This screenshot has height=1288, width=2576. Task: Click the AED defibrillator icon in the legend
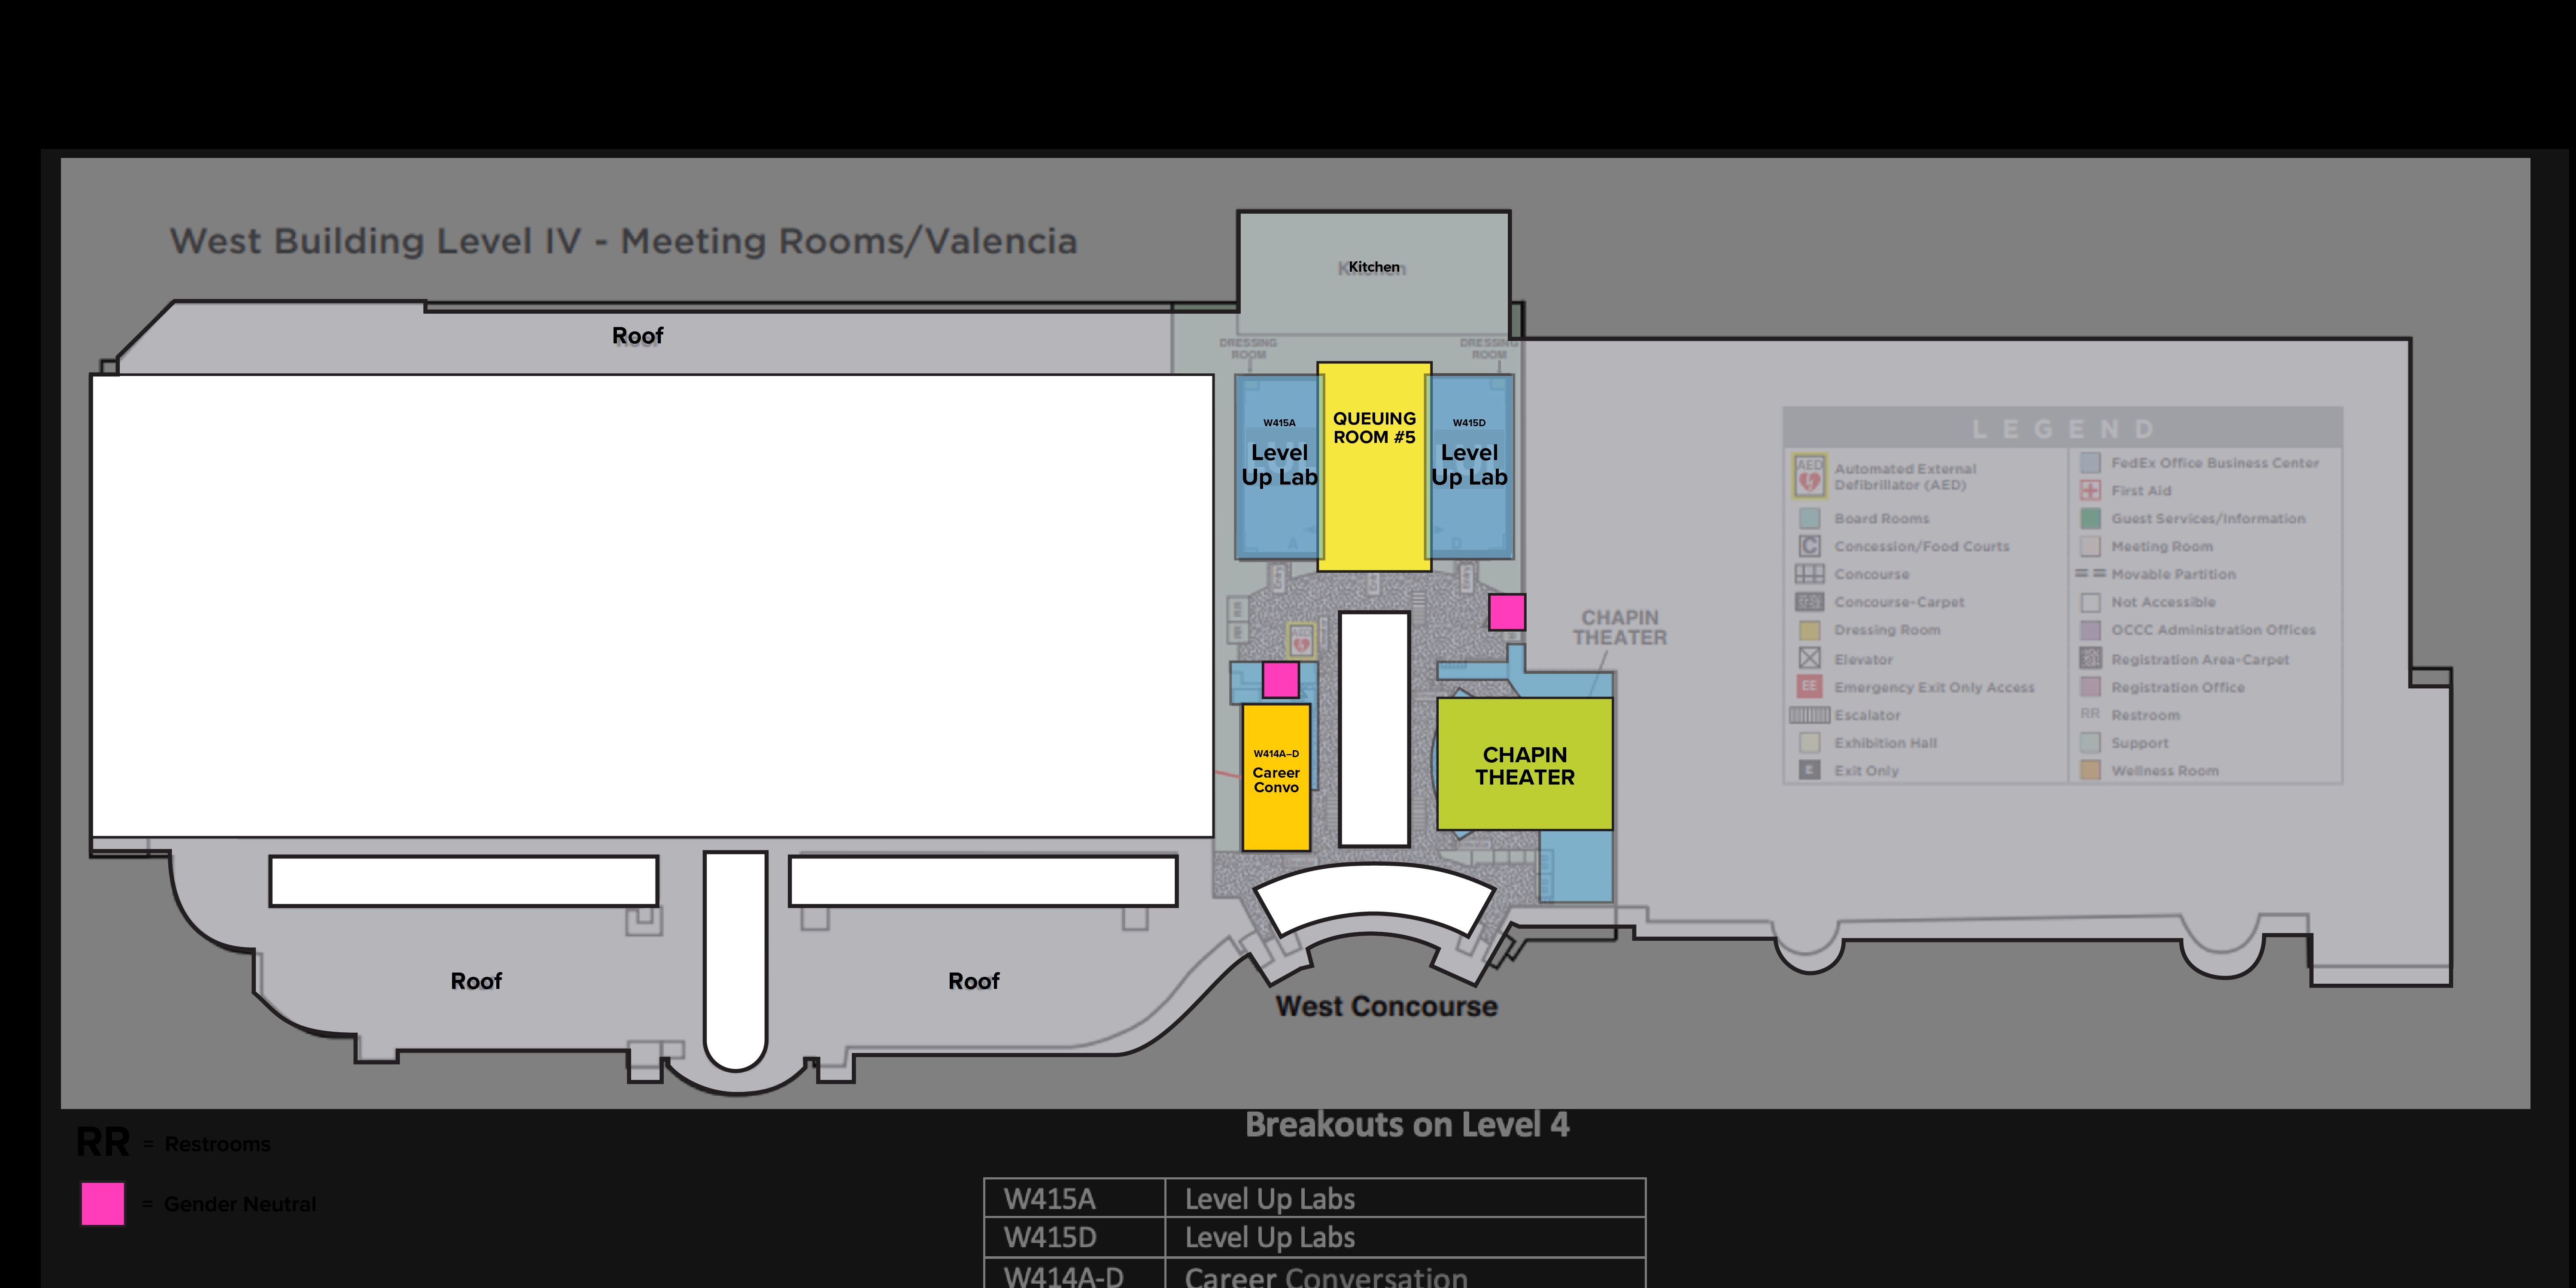coord(1809,477)
